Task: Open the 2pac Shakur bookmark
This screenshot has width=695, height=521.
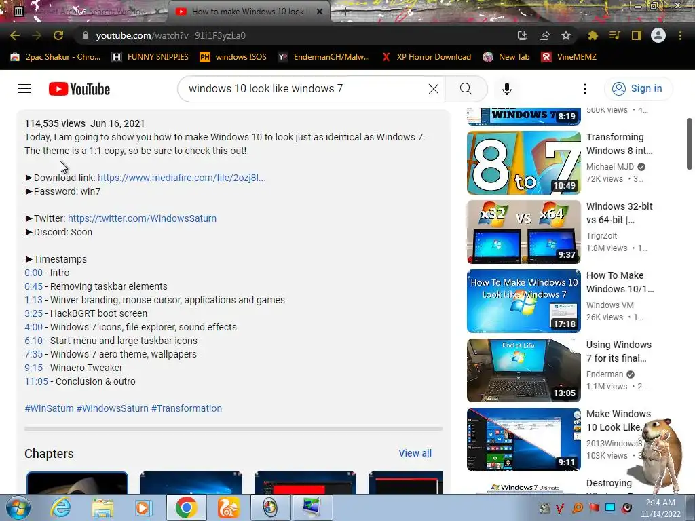Action: coord(56,57)
